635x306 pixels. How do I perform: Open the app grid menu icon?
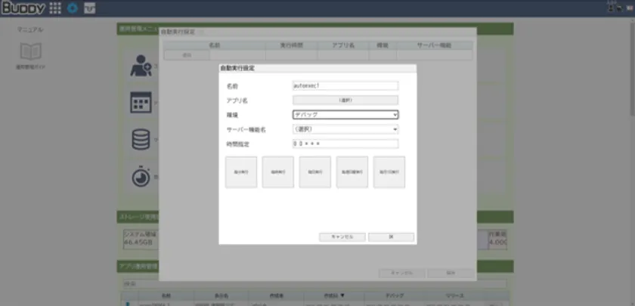click(x=55, y=8)
